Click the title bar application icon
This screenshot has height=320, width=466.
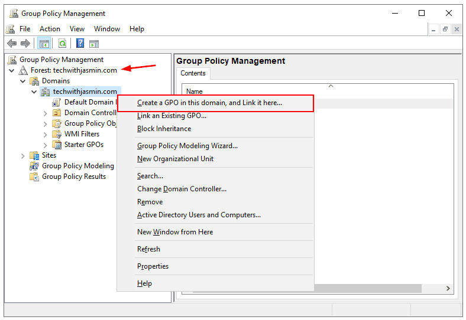point(14,14)
